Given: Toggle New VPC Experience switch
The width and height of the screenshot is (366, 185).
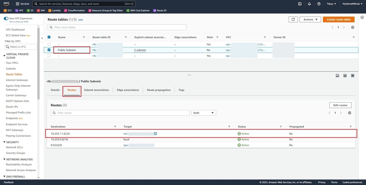Looking at the screenshot, I should (6, 19).
